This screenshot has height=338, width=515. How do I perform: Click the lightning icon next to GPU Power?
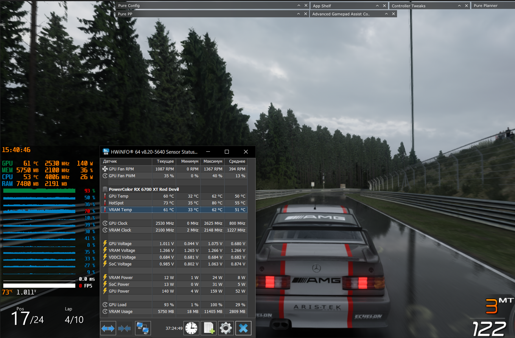[105, 291]
